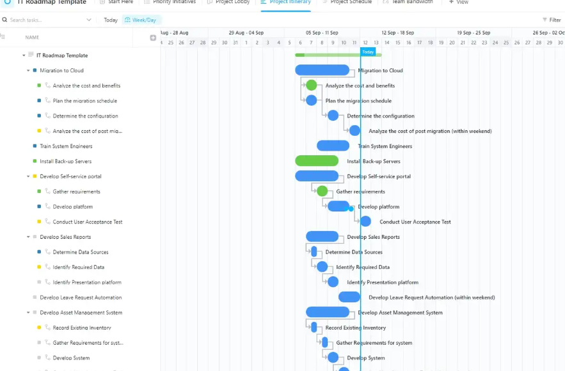Click subtask icon beside Determine the configuration
Screen dimensions: 565x371
click(x=47, y=116)
